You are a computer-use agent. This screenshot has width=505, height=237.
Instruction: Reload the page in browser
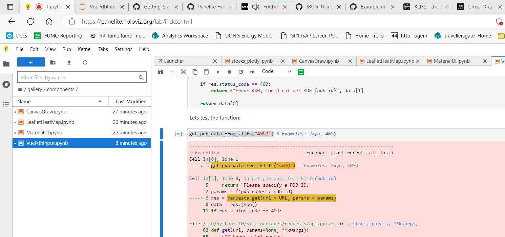(30, 22)
